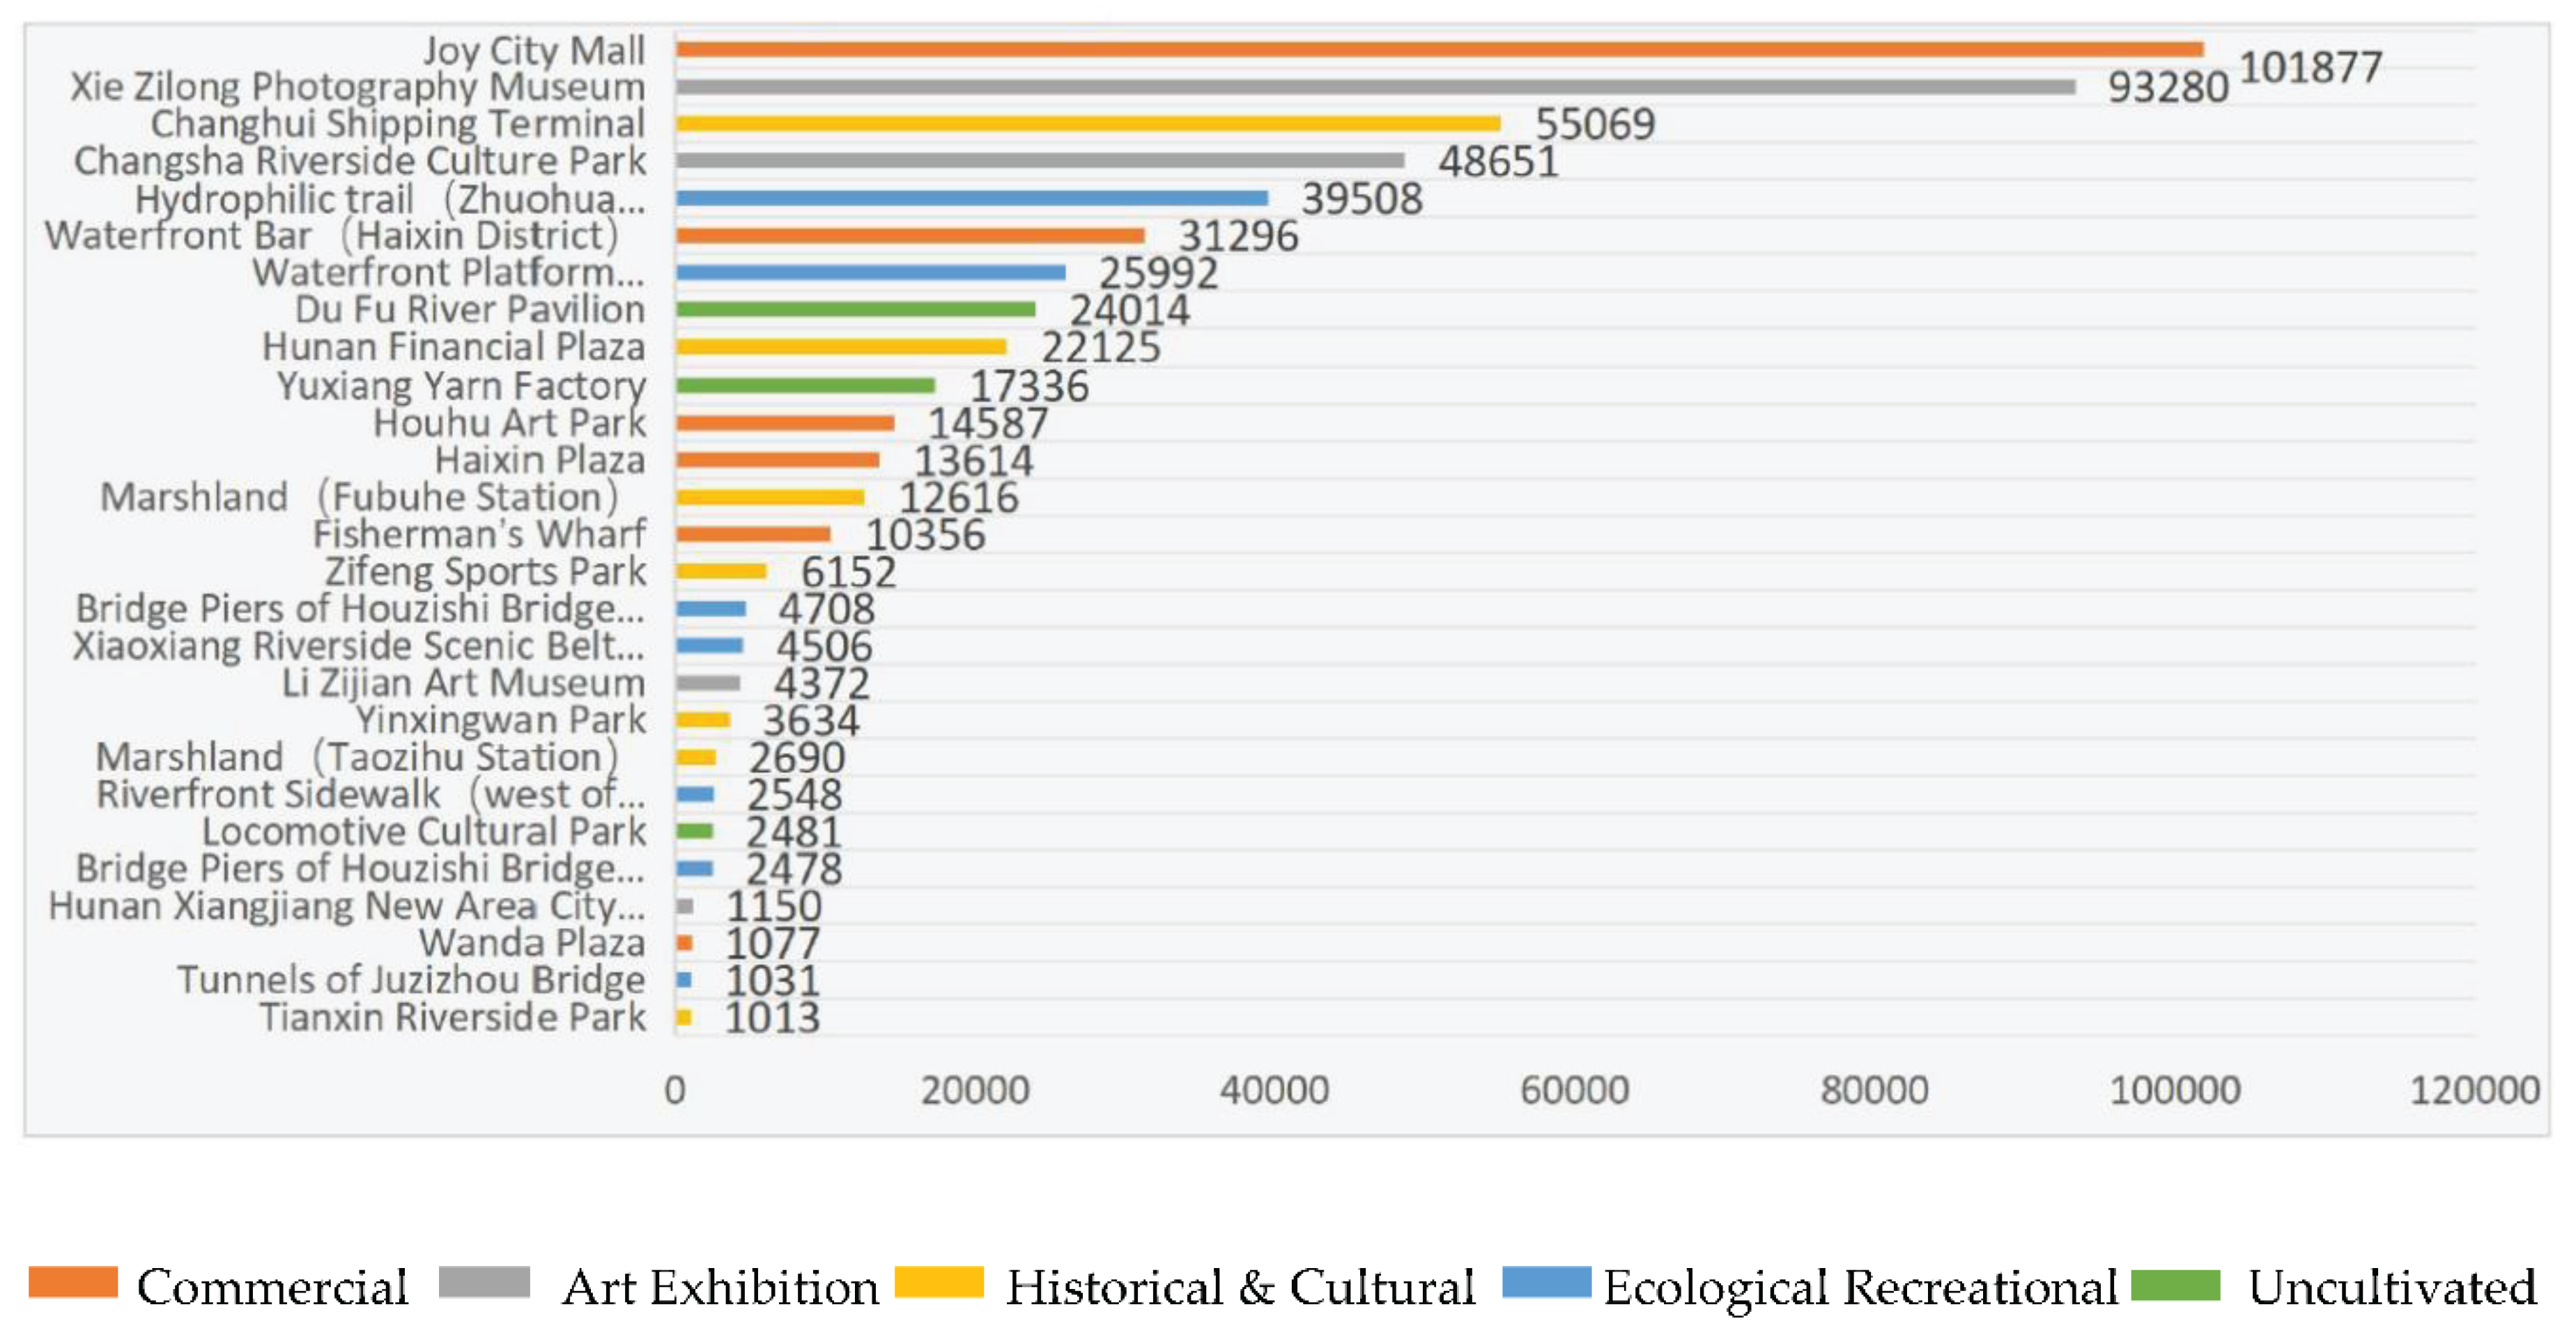
Task: Click the 93280 data label
Action: [2168, 88]
